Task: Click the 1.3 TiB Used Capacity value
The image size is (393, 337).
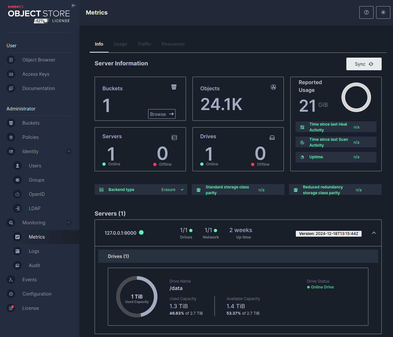Action: 179,306
